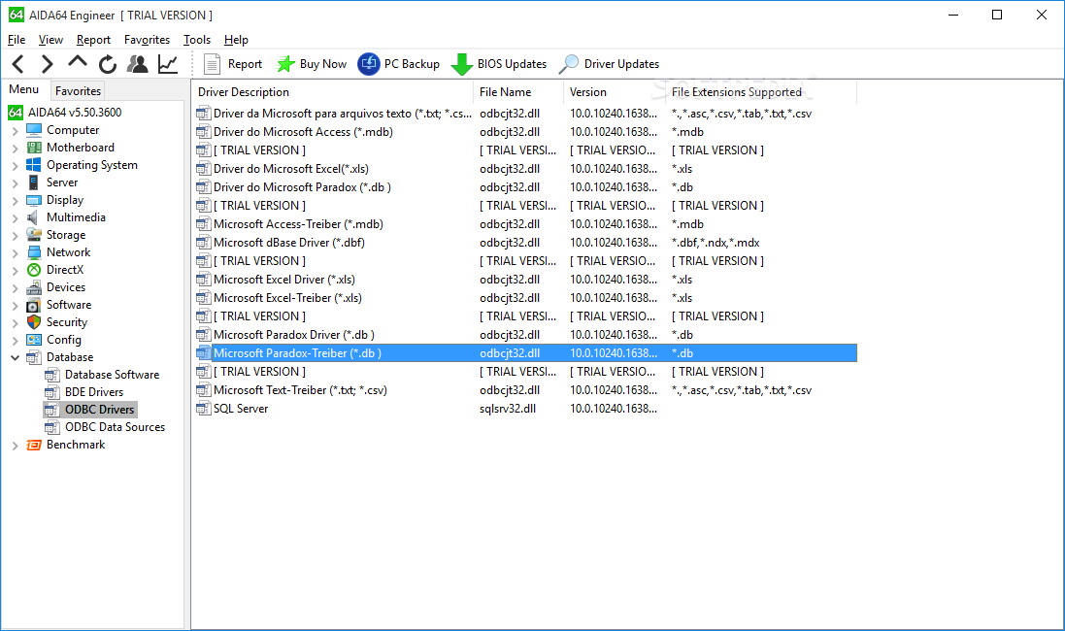Screen dimensions: 1065x631
Task: Click the Multimedia speaker icon
Action: pos(33,217)
